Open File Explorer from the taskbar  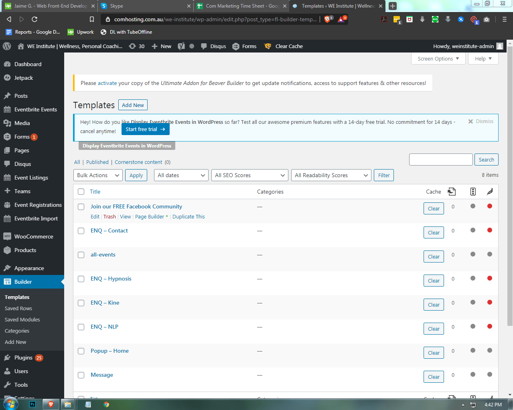(x=68, y=404)
